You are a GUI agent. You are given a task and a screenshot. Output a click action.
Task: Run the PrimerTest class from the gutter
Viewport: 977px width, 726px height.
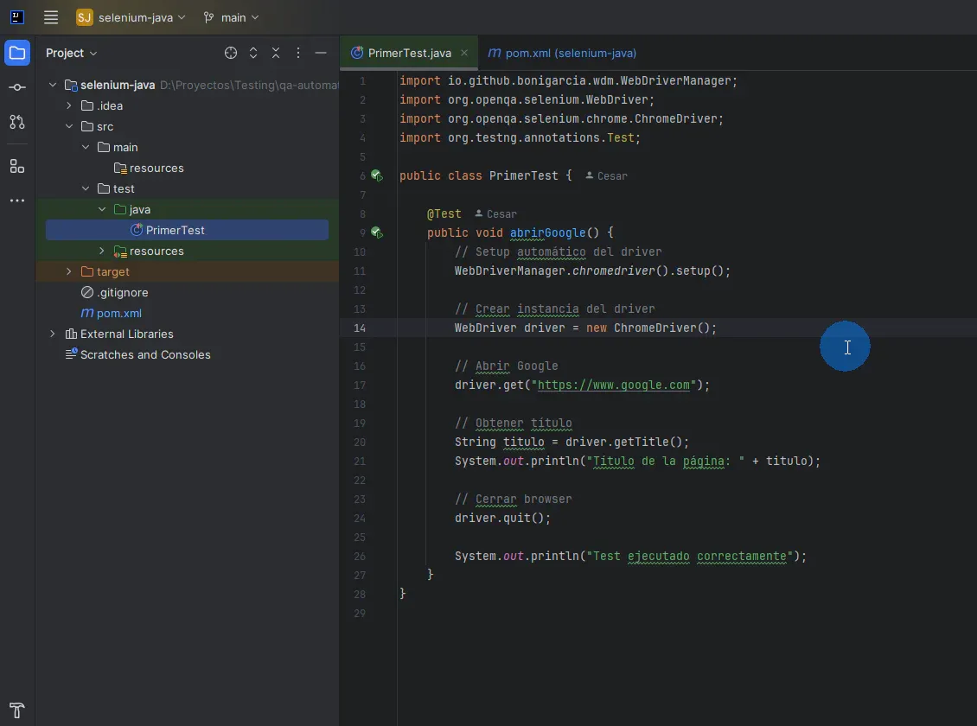pos(377,175)
